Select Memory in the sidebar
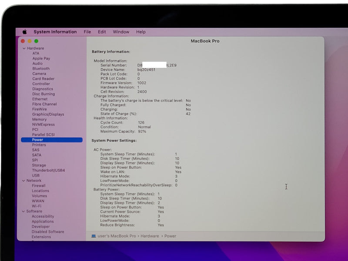 tap(39, 119)
